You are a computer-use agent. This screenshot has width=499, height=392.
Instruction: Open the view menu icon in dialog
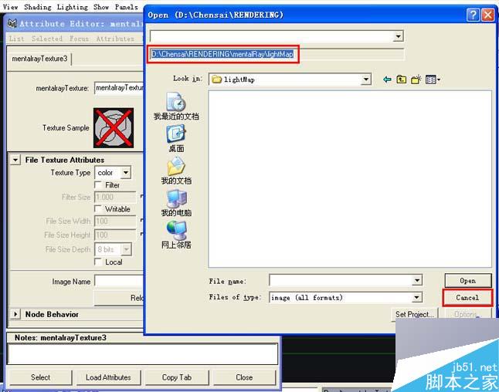(433, 79)
